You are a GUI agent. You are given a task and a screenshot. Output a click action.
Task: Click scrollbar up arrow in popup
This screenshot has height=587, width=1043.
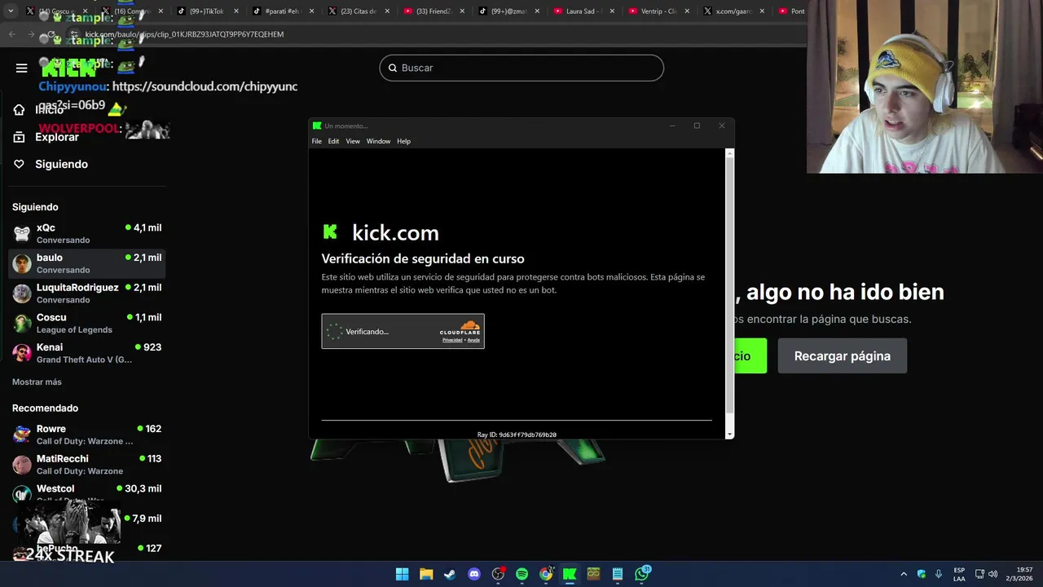coord(729,152)
